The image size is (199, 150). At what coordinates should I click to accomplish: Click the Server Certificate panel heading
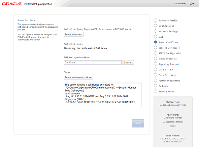tap(26, 20)
